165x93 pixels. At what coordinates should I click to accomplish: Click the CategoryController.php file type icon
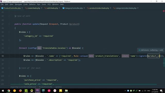click(63, 8)
